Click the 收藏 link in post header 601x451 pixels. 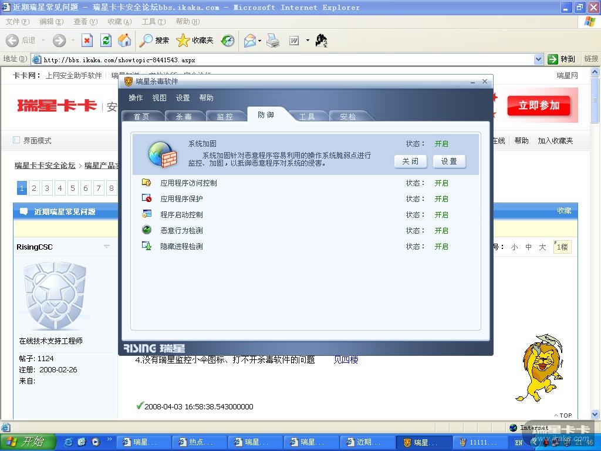pos(564,211)
